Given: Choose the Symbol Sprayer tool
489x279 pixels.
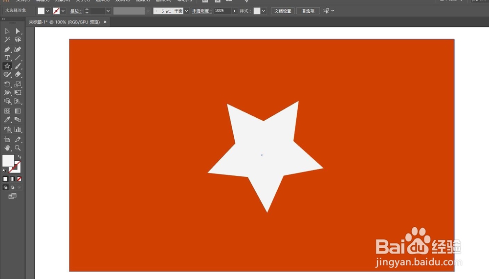Looking at the screenshot, I should click(x=7, y=129).
